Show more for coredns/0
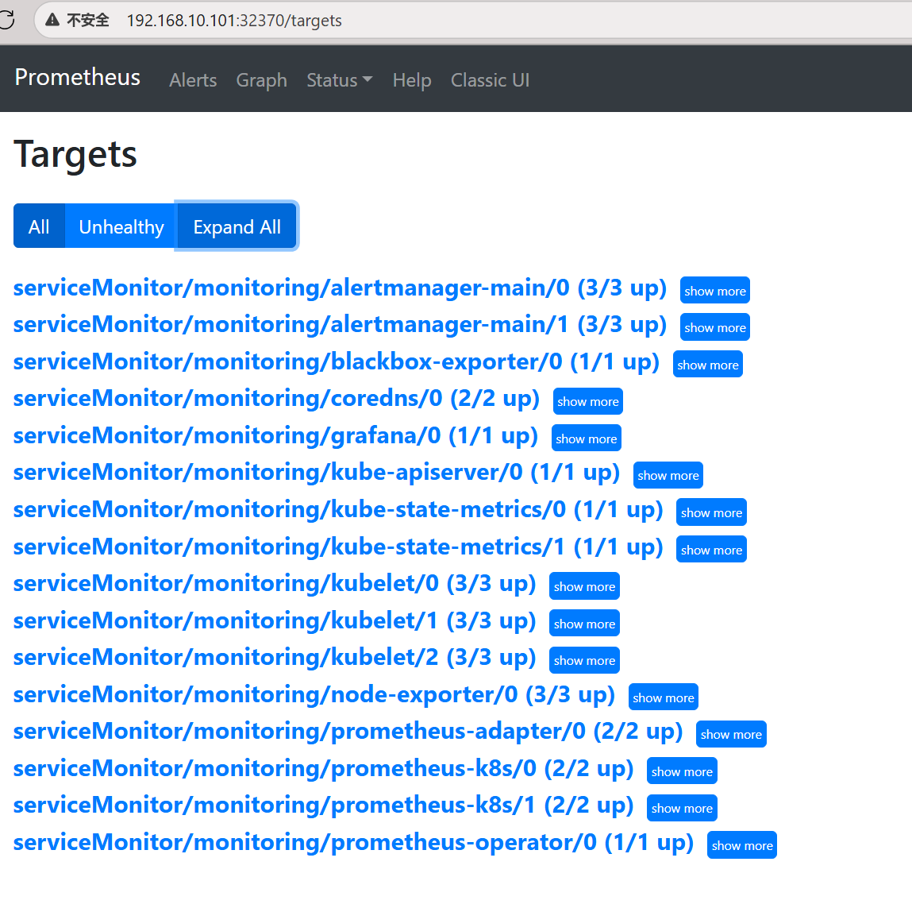The height and width of the screenshot is (908, 912). coord(588,401)
